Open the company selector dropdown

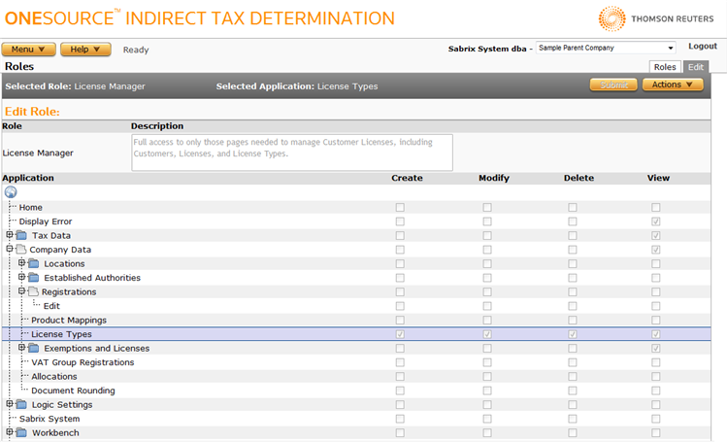tap(606, 48)
